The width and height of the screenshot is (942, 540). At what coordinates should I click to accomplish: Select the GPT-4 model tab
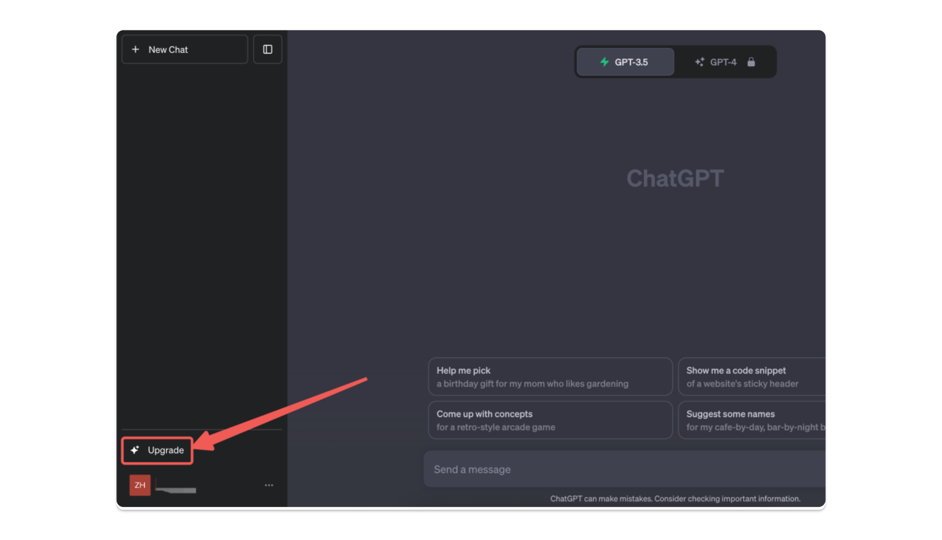click(x=723, y=62)
